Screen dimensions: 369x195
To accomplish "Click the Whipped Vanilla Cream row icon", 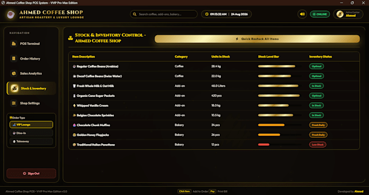I will click(x=74, y=106).
